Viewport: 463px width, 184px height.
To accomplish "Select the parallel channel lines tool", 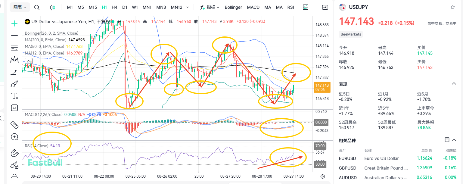I will pos(14,48).
